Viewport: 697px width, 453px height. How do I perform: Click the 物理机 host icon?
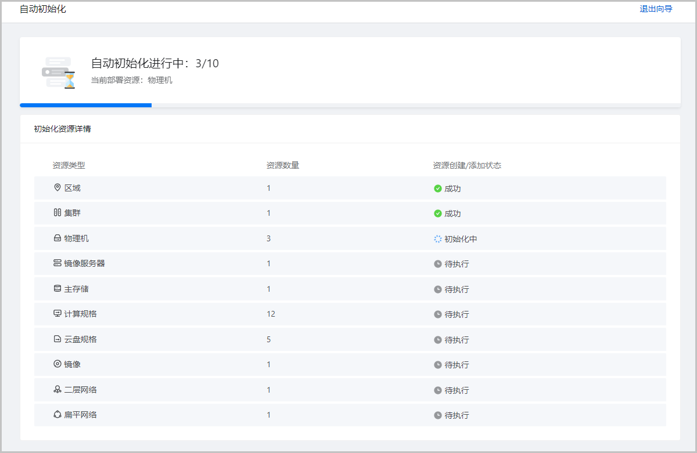coord(57,238)
